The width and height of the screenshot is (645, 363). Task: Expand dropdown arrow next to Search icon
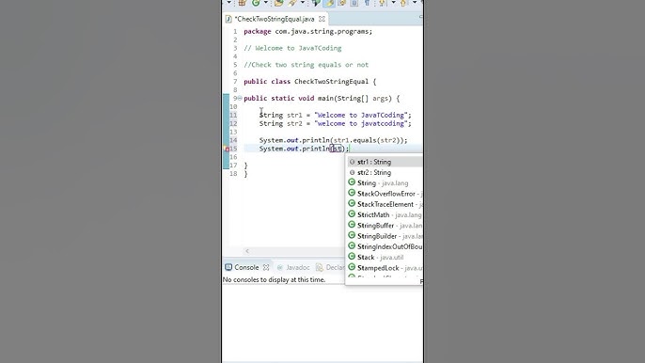tap(303, 3)
